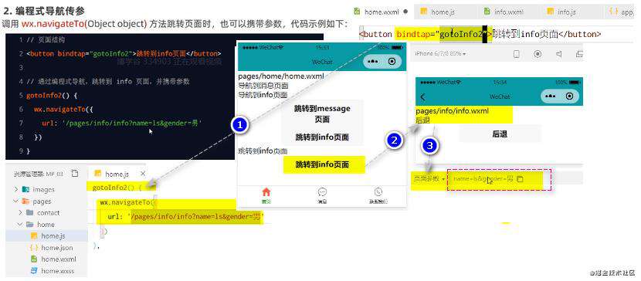Viewport: 641px width, 281px height.
Task: Close the home.js editor tab
Action: pyautogui.click(x=143, y=174)
